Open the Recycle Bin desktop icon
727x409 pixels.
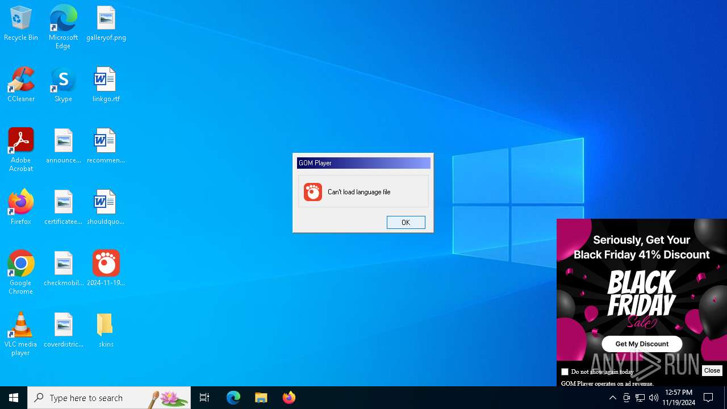coord(21,24)
